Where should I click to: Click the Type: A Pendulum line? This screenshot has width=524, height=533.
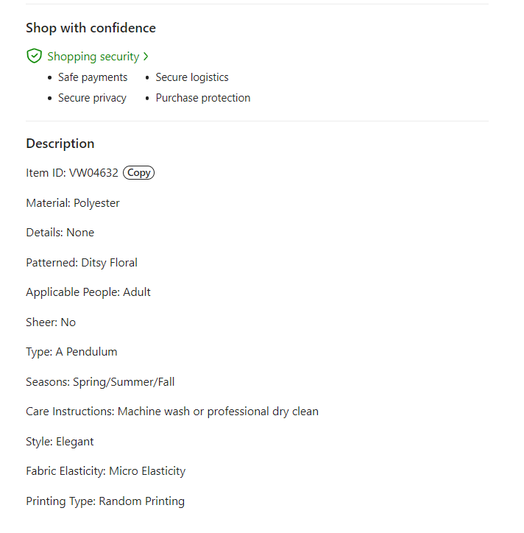click(71, 352)
